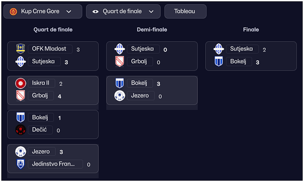Screen dimensions: 304x182
Task: Switch to the Tableau view
Action: (185, 11)
